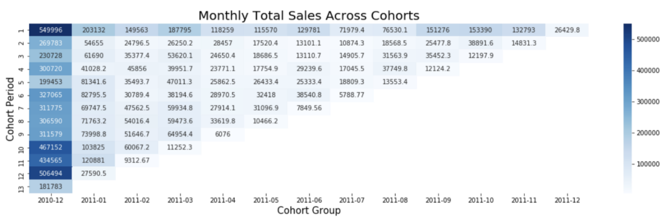Viewport: 666px width, 220px height.
Task: Select the cell reading 5788.77
Action: click(352, 95)
